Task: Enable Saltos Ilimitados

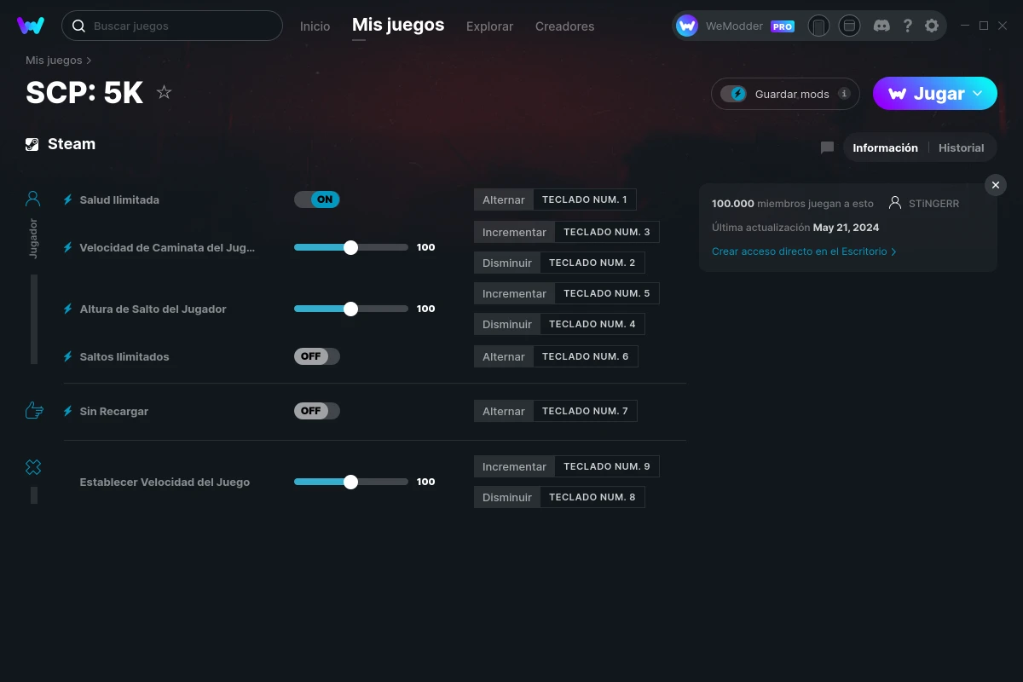Action: click(316, 355)
